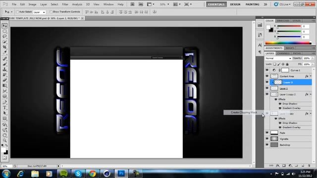317x178 pixels.
Task: Open the blend mode Normal dropdown
Action: 278,58
